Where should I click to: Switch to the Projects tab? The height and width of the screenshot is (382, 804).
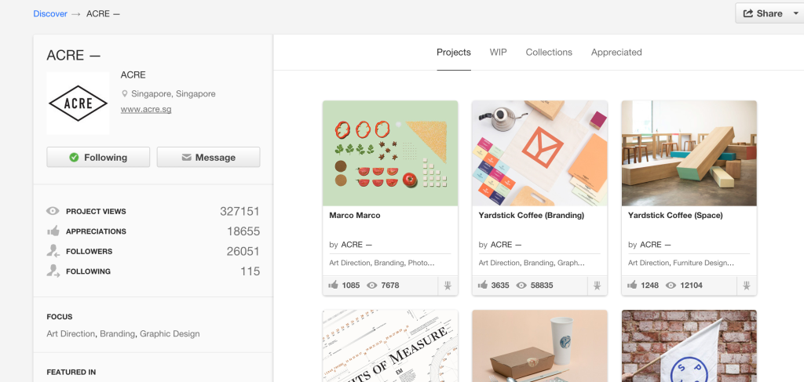(454, 53)
